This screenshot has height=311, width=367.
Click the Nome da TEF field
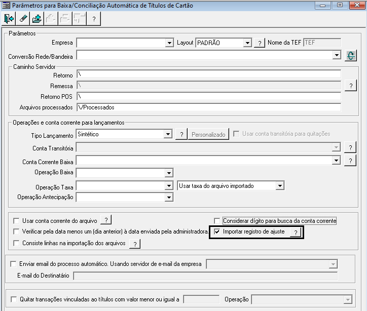coord(322,43)
